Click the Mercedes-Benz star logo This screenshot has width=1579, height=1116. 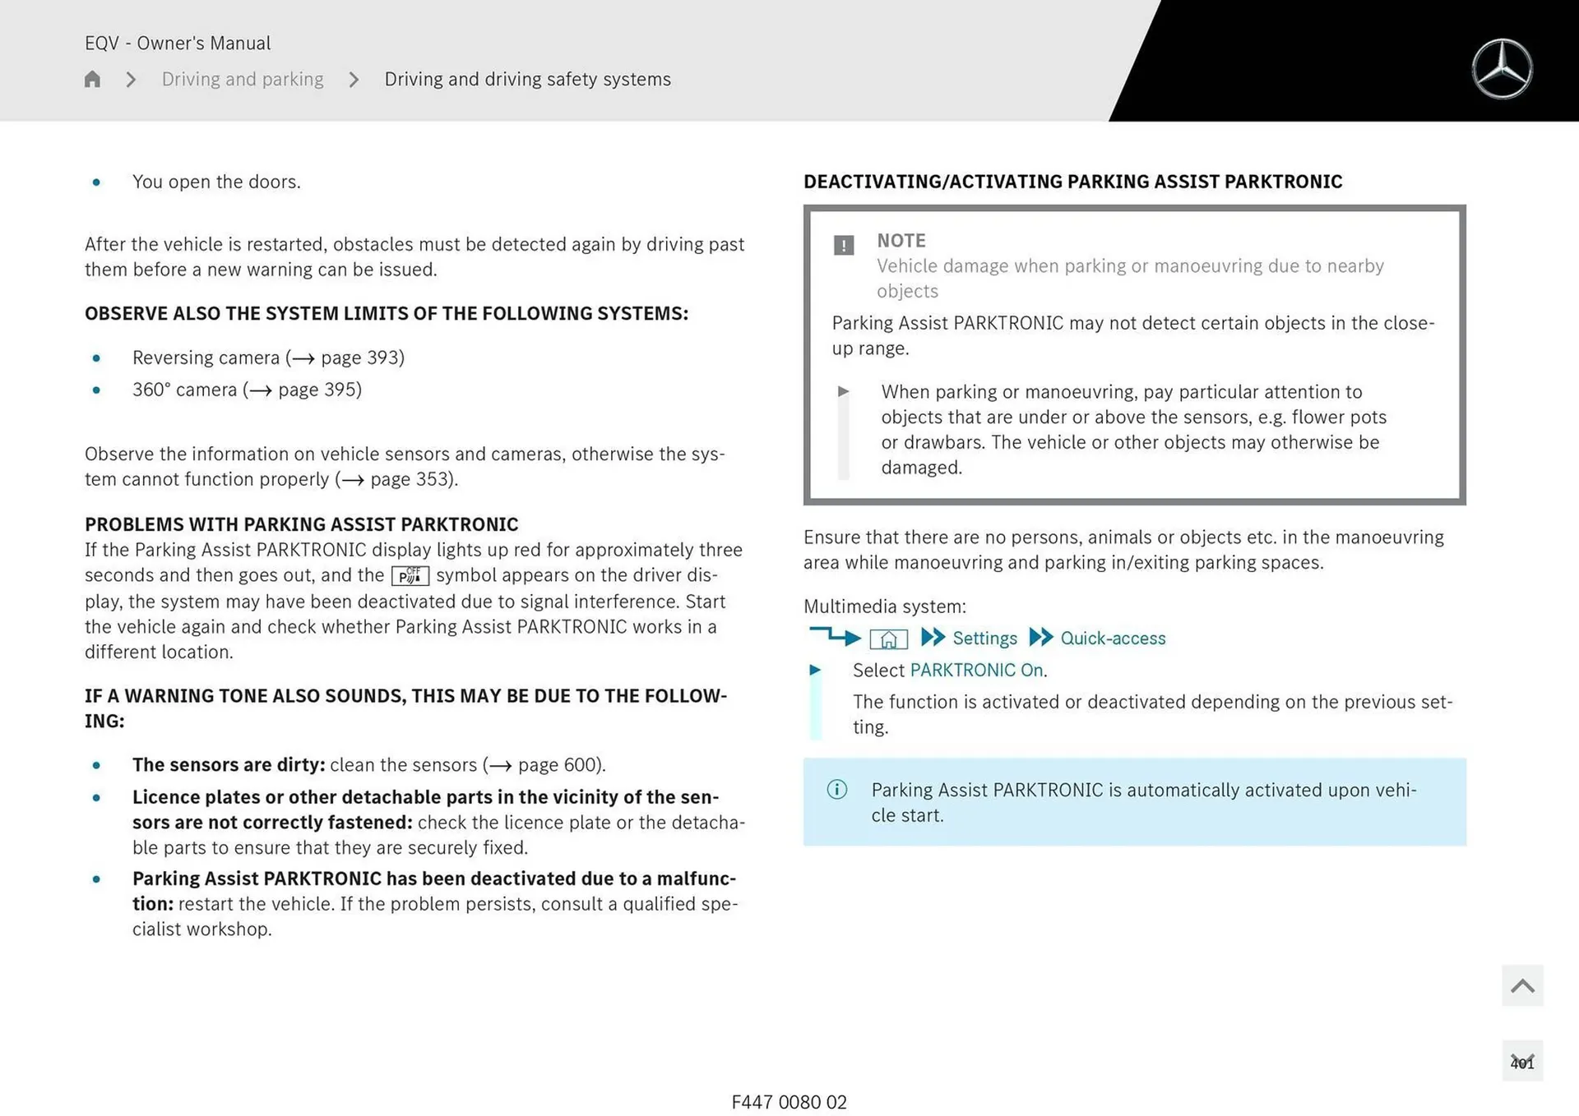tap(1503, 68)
